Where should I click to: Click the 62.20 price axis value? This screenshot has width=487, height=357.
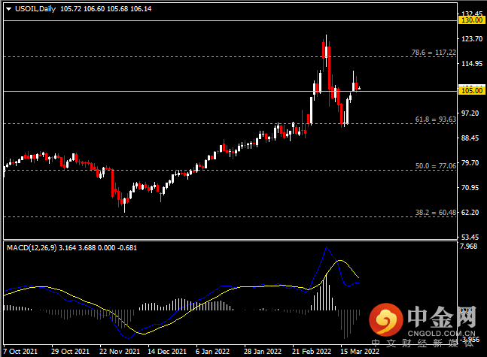point(470,212)
